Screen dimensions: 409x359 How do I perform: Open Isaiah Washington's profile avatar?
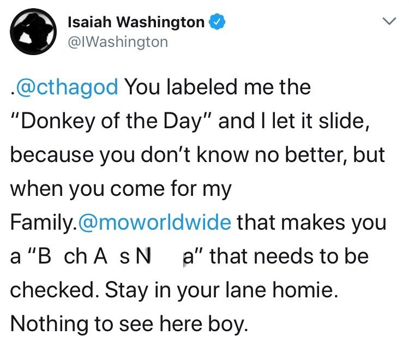point(33,32)
